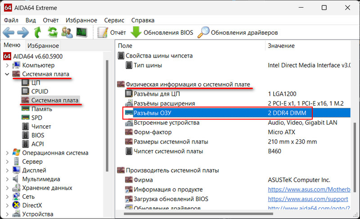The image size is (360, 219).
Task: Click the Устройства devices icon
Action: pos(16,214)
